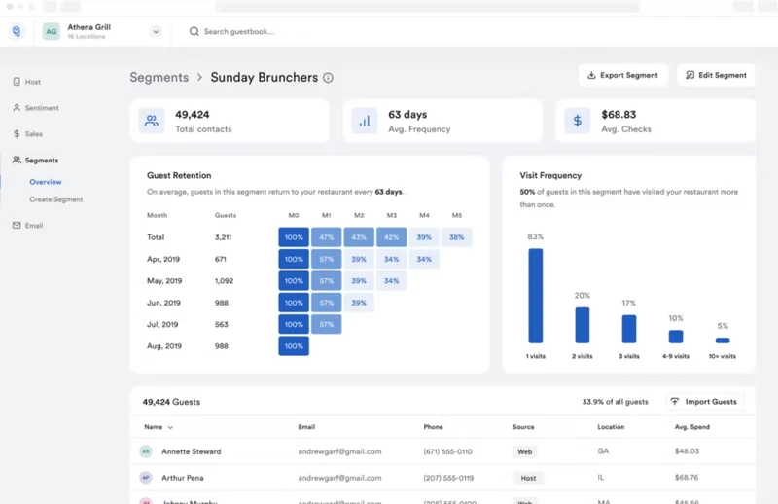Open the Sales sidebar item
This screenshot has height=504, width=778.
point(27,134)
